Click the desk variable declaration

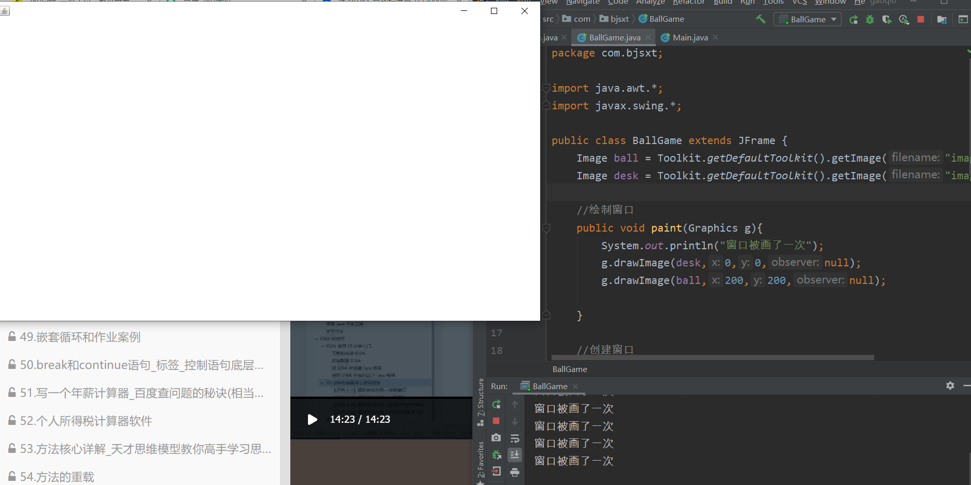pyautogui.click(x=626, y=176)
